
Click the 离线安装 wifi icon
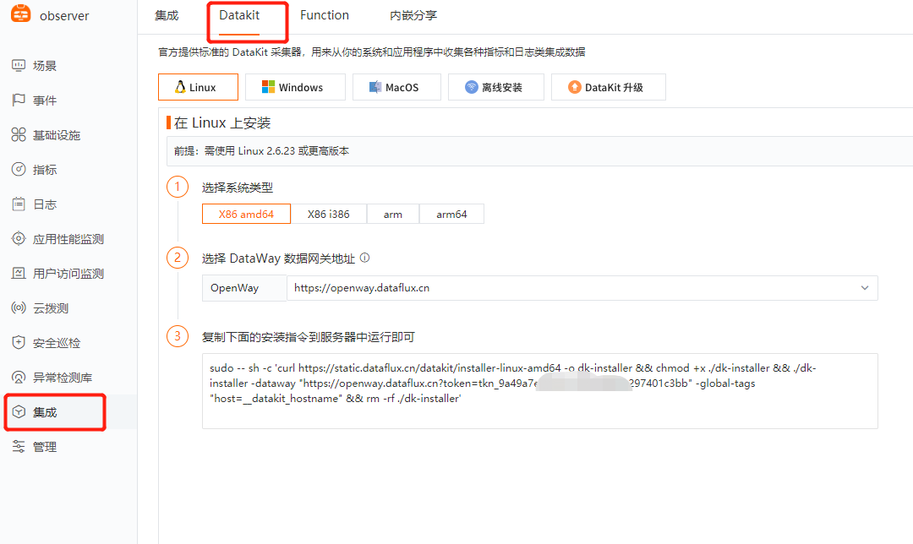[471, 87]
